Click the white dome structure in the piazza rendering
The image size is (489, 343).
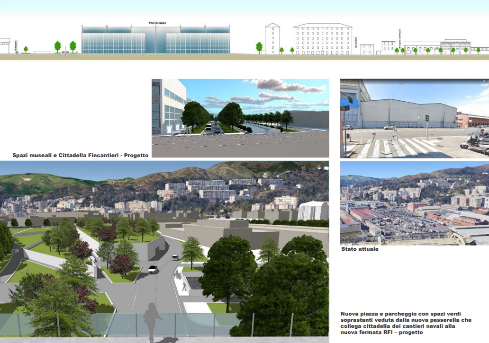[313, 211]
